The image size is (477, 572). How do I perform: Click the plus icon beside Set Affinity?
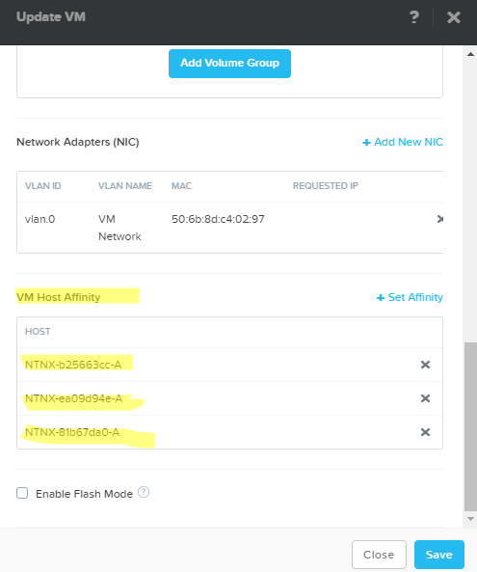tap(381, 298)
